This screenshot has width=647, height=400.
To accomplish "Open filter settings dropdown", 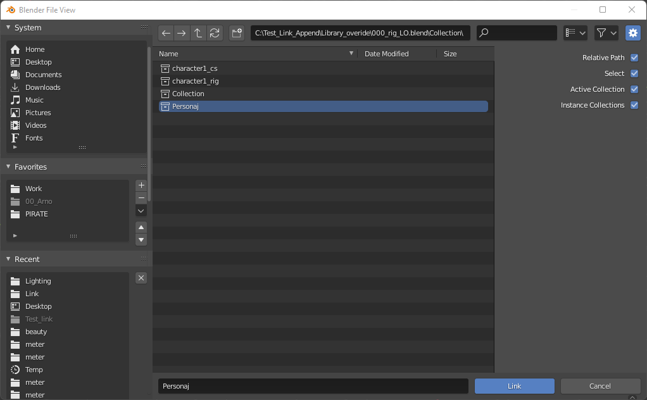I will coord(606,33).
